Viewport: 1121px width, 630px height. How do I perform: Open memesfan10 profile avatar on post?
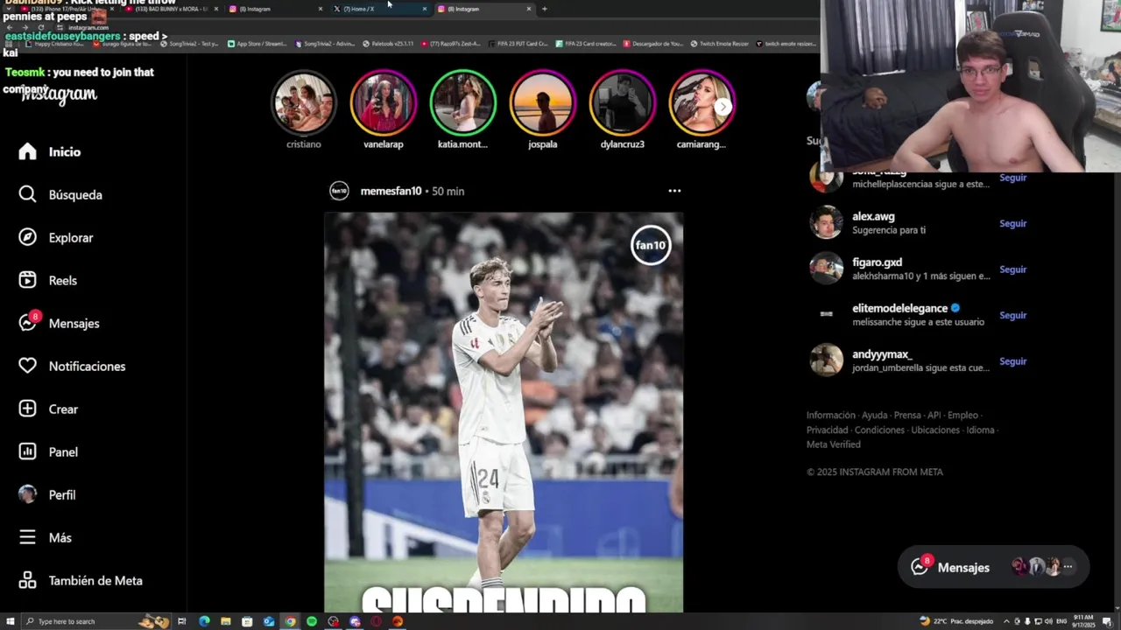pyautogui.click(x=339, y=191)
